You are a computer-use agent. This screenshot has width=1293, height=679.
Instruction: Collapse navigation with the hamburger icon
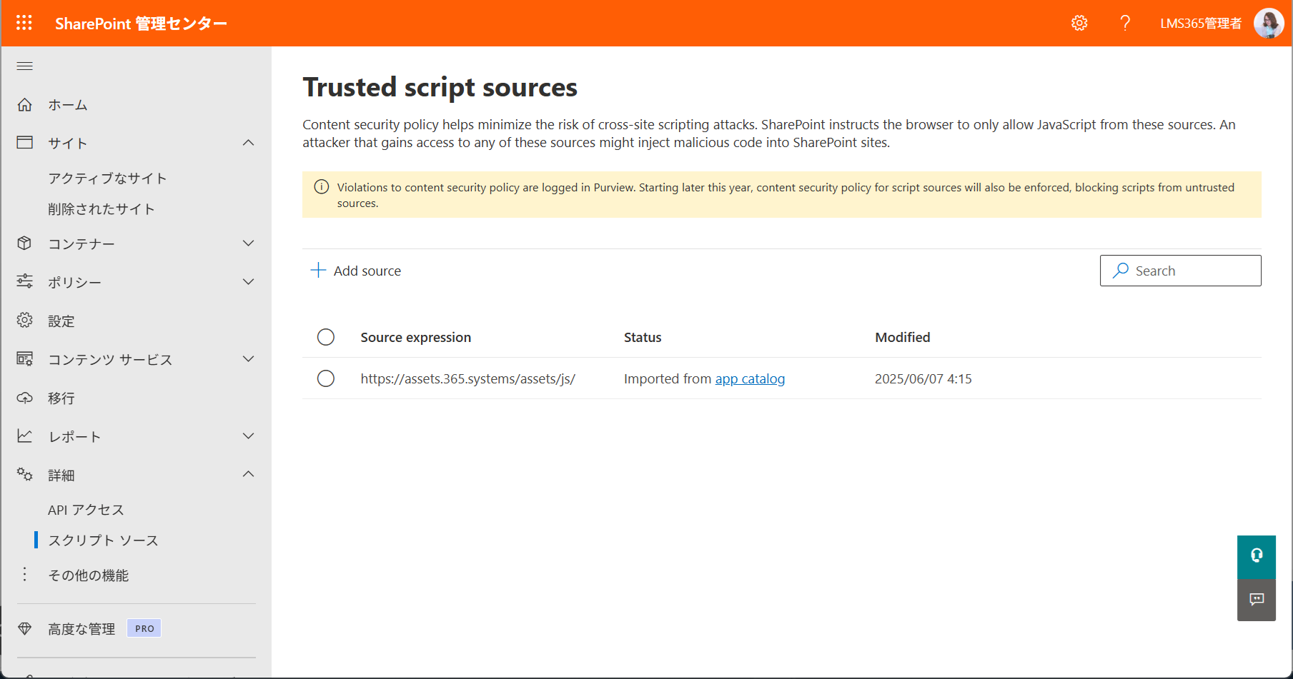[x=25, y=66]
